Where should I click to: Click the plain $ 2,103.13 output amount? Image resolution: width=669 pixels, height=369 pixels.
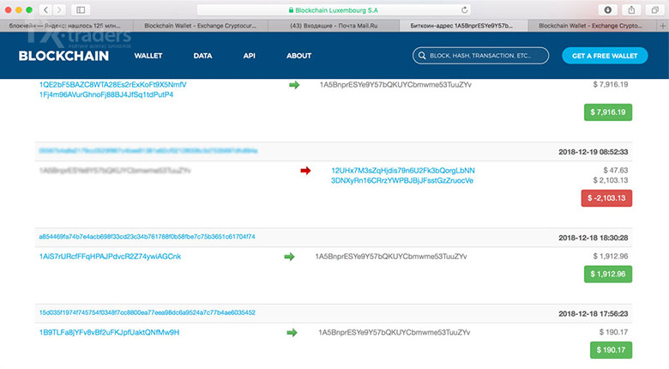610,181
